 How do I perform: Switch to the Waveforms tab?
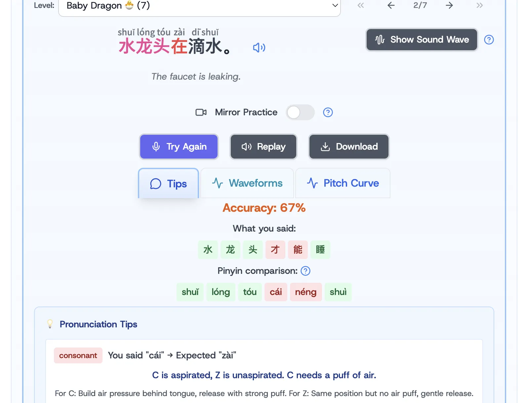tap(247, 183)
